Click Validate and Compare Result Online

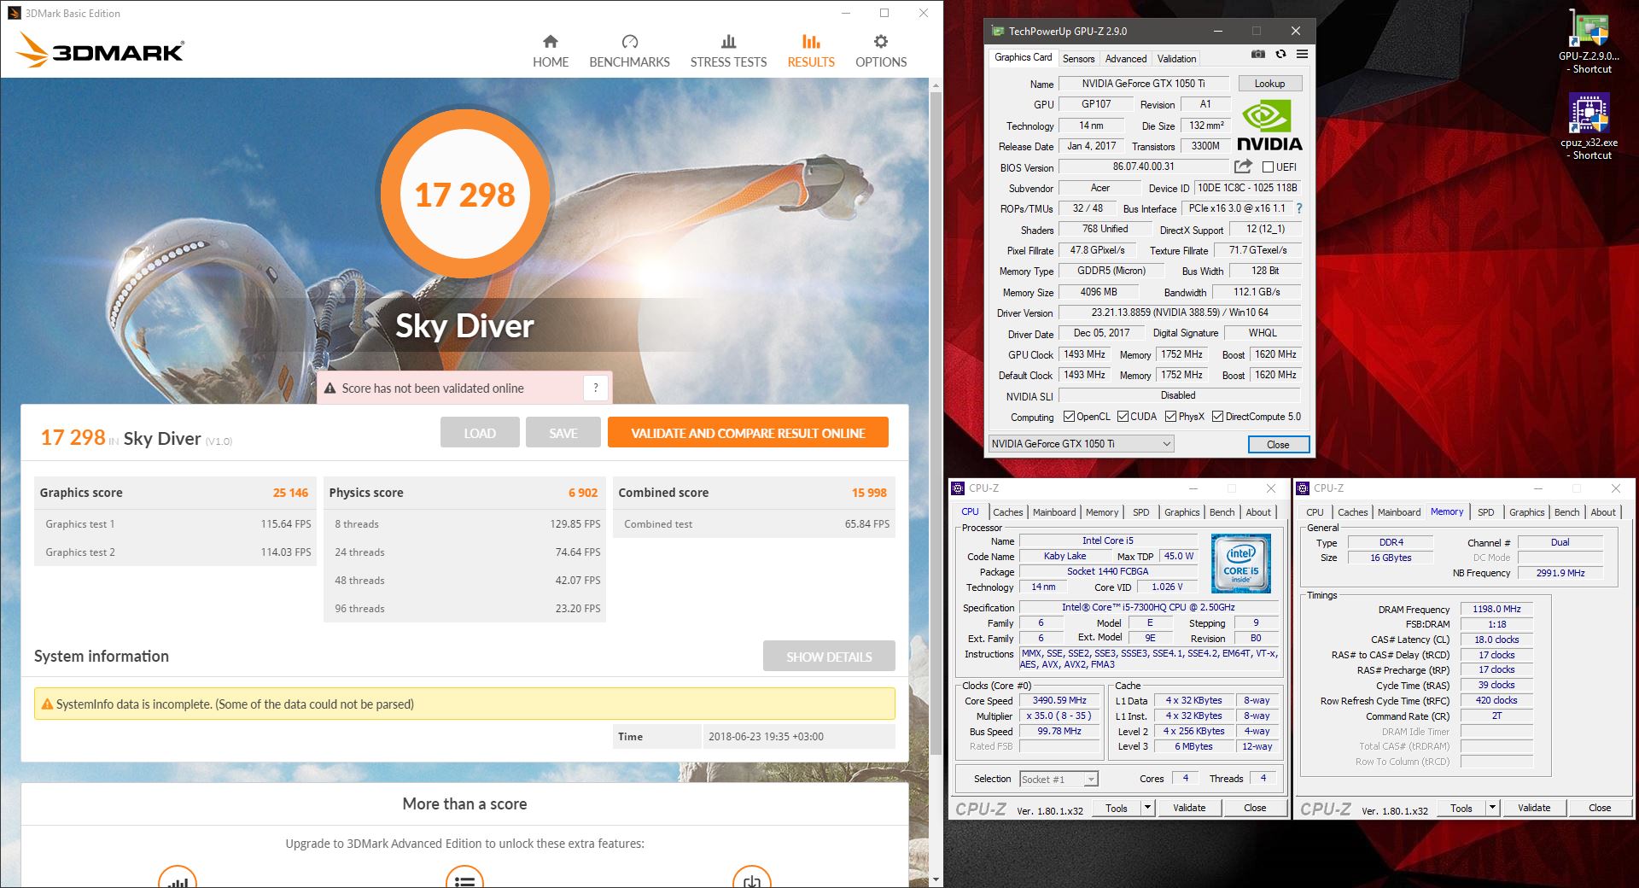pyautogui.click(x=748, y=433)
